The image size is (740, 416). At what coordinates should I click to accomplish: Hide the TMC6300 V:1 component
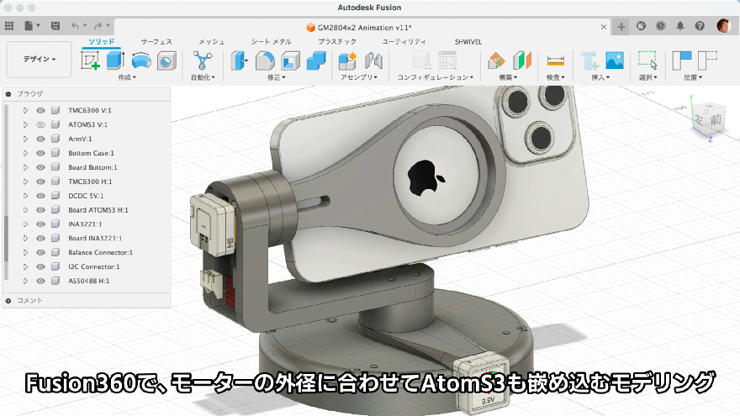pyautogui.click(x=40, y=110)
